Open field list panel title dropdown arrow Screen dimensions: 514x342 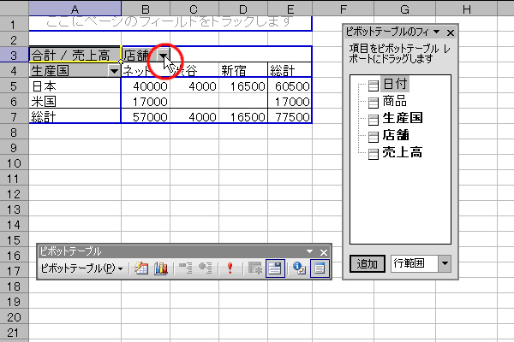tap(436, 32)
